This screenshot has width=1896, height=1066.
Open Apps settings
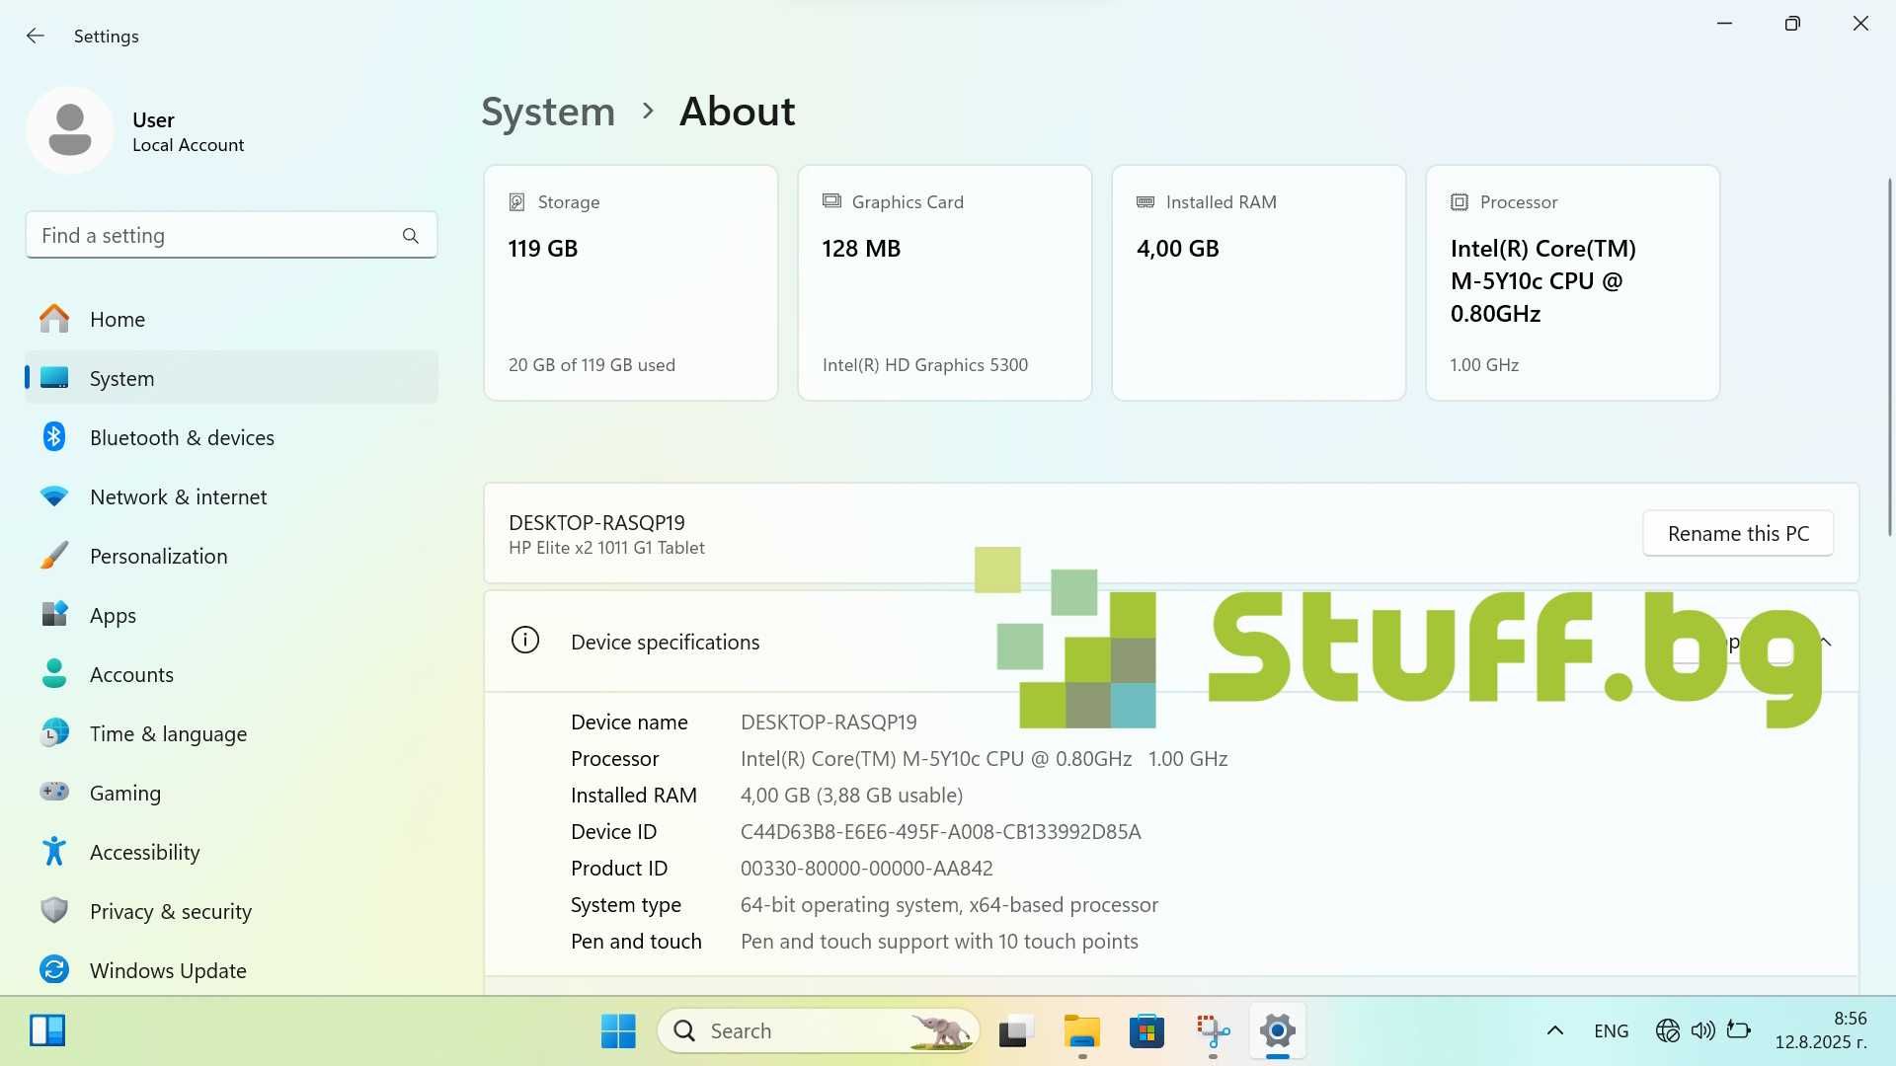tap(231, 615)
